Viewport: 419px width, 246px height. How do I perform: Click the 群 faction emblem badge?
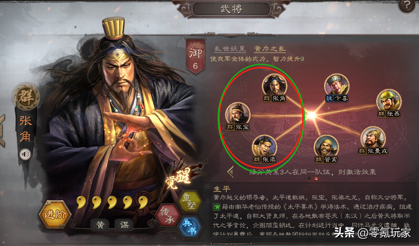click(26, 97)
